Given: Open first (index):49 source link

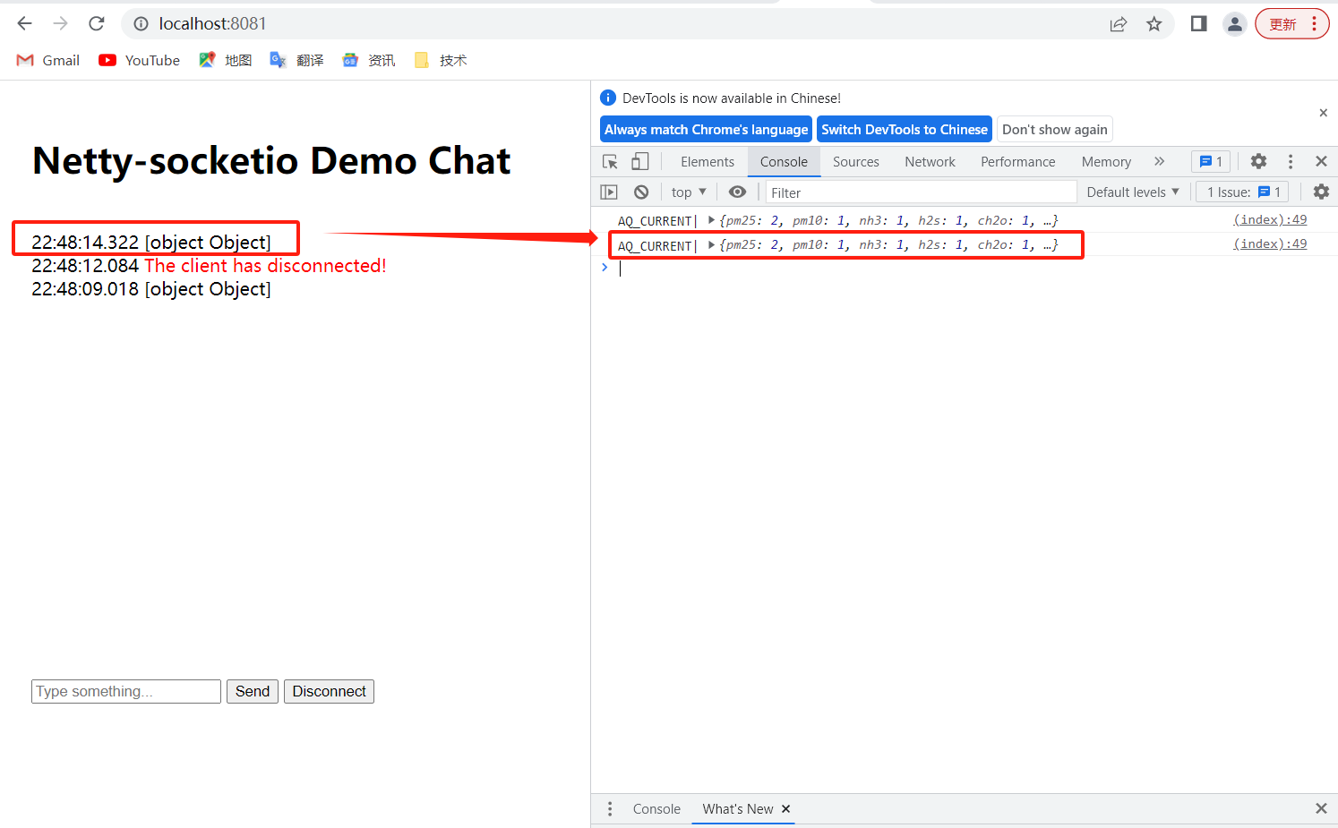Looking at the screenshot, I should (x=1270, y=219).
